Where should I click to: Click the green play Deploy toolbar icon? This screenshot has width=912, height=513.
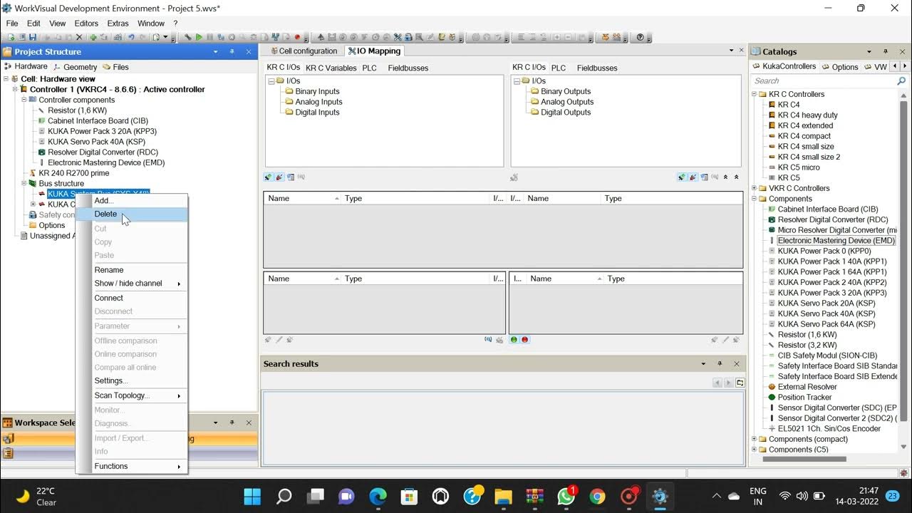pos(199,37)
